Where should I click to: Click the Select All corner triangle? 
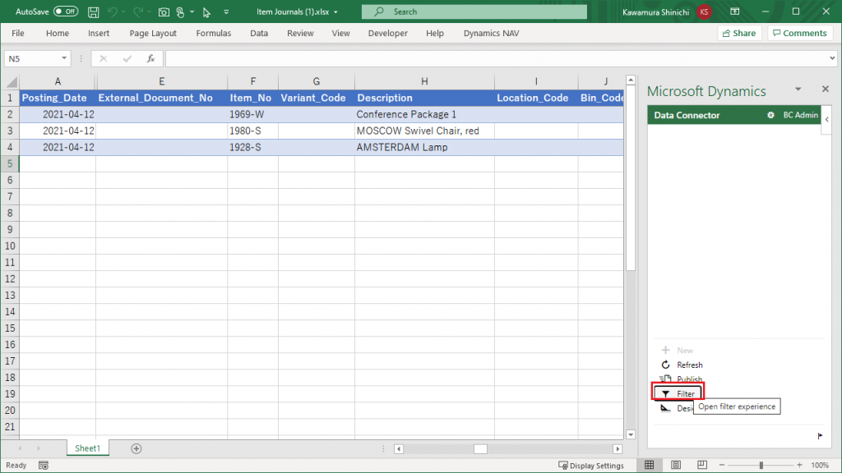coord(11,81)
